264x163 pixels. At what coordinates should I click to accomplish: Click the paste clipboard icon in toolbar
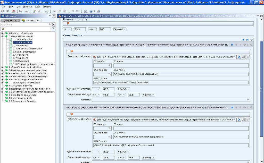(65, 11)
